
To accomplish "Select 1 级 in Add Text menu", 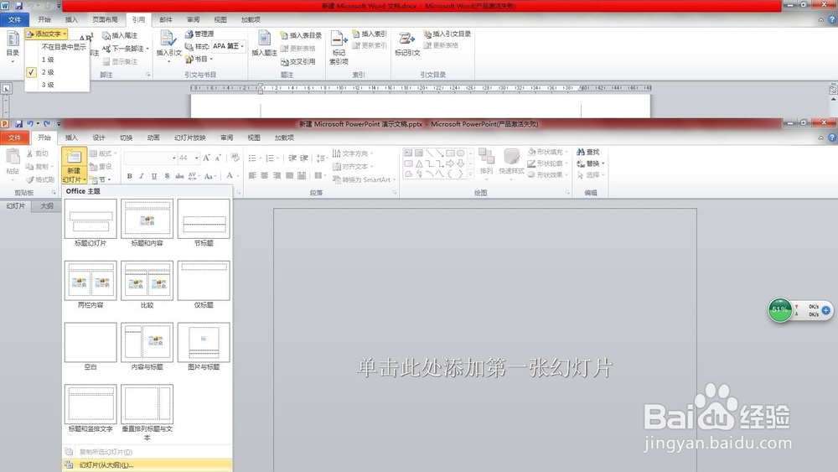I will pos(57,60).
